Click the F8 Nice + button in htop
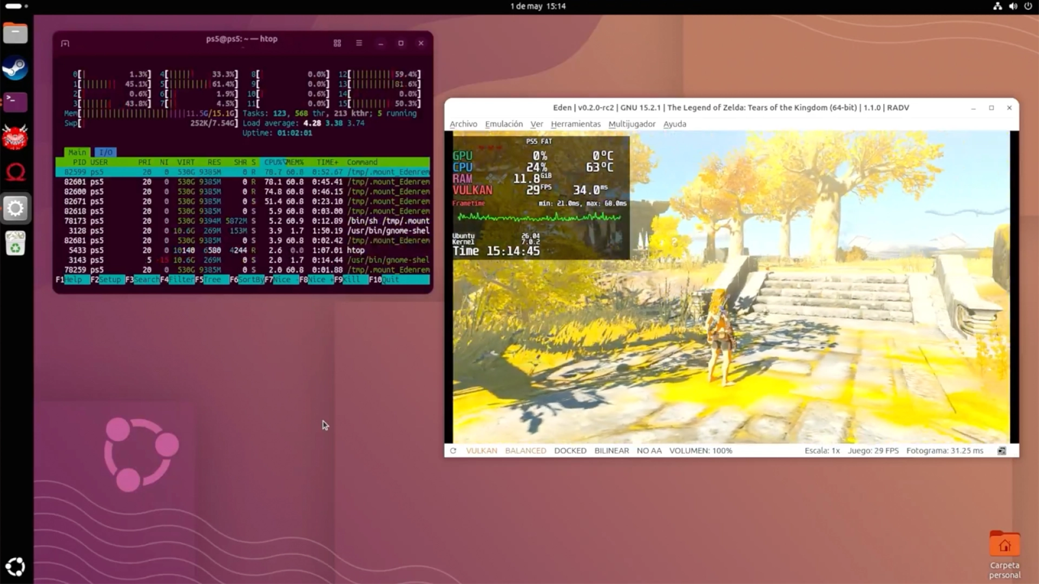Screen dimensions: 1039x584 pyautogui.click(x=316, y=280)
